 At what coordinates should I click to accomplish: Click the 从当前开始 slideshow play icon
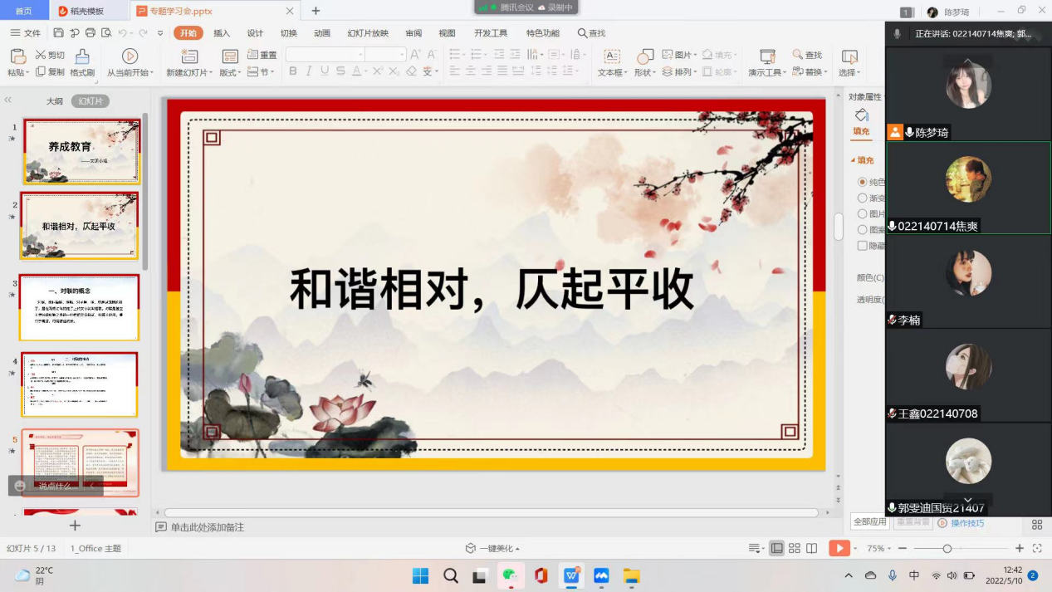[130, 56]
